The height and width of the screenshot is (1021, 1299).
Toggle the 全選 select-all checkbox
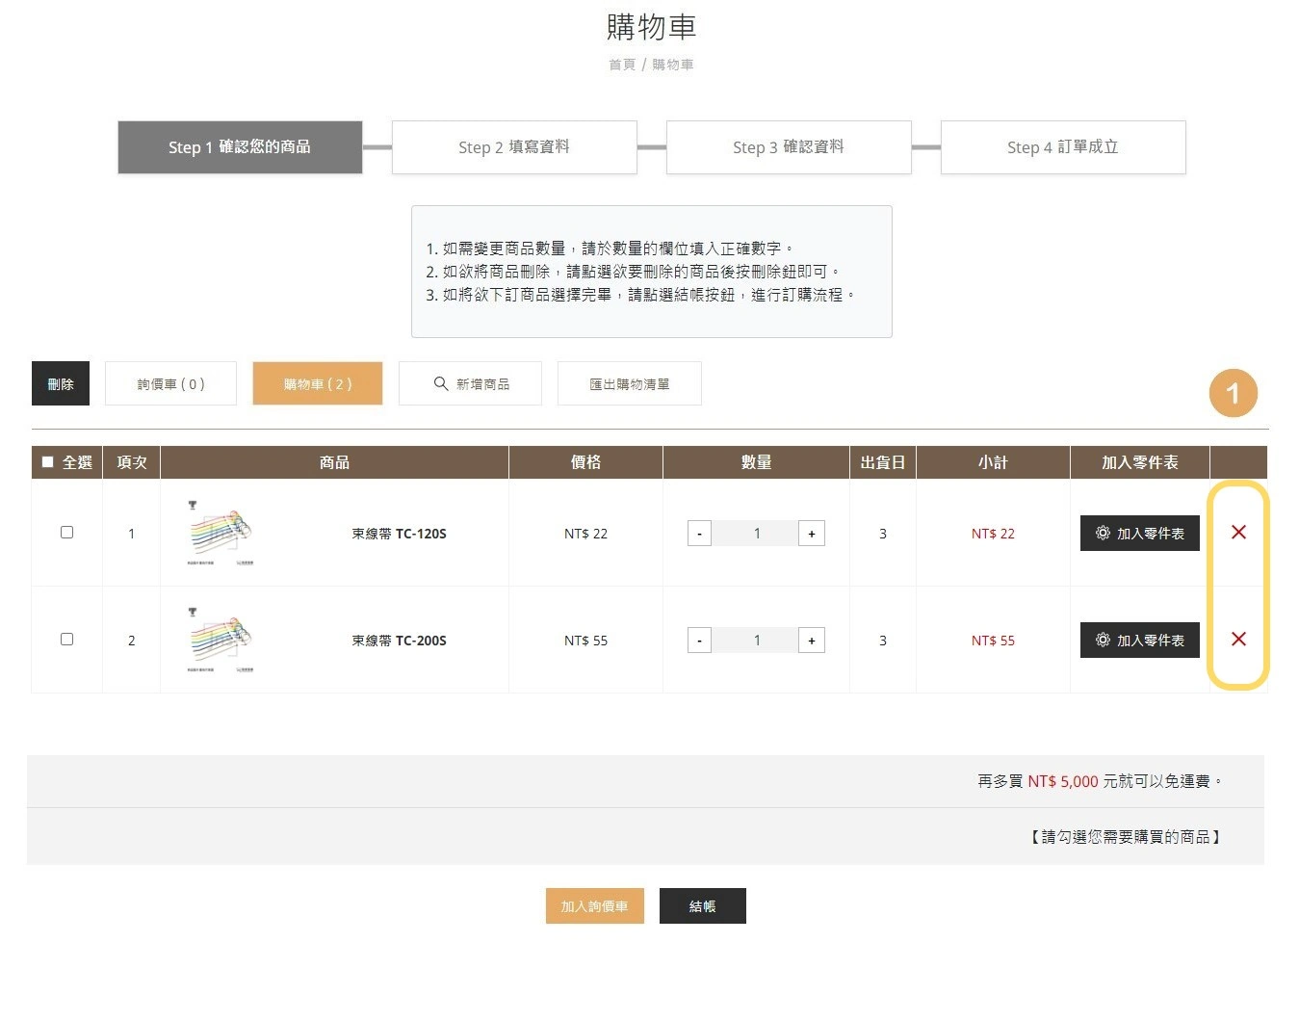point(45,461)
